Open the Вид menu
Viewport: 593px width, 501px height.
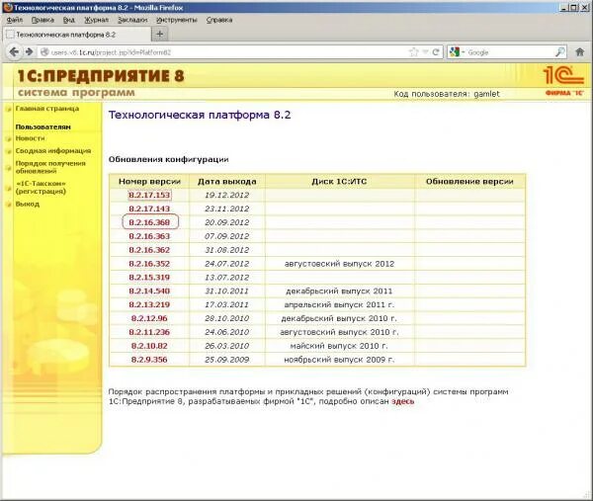click(x=69, y=20)
